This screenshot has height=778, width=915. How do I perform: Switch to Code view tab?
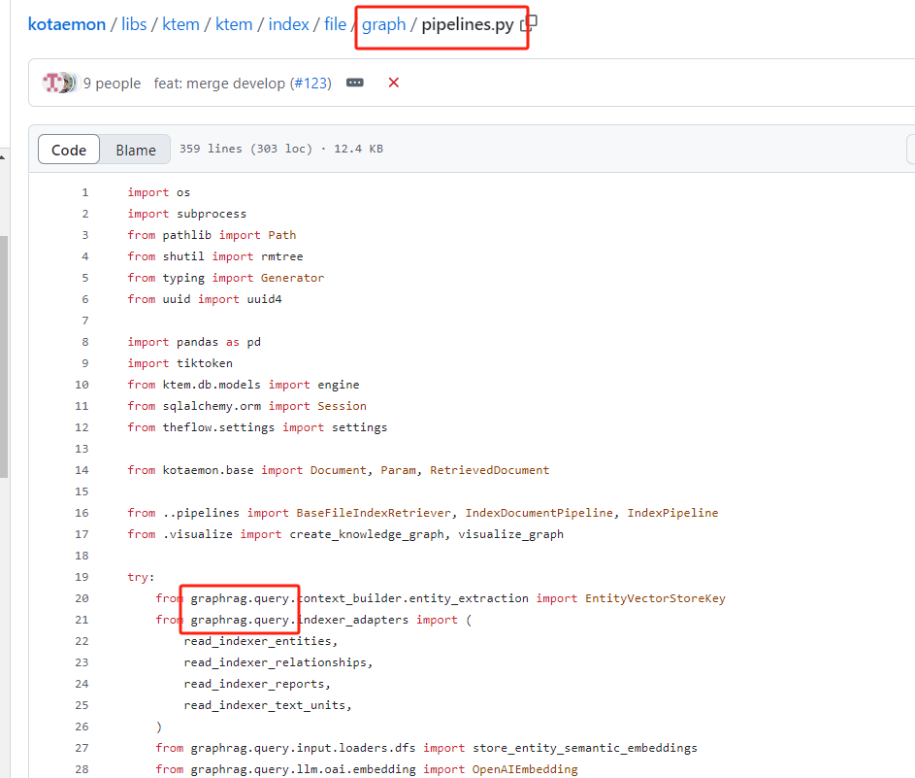click(69, 150)
